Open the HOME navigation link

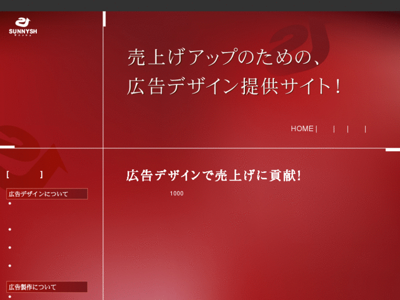302,129
